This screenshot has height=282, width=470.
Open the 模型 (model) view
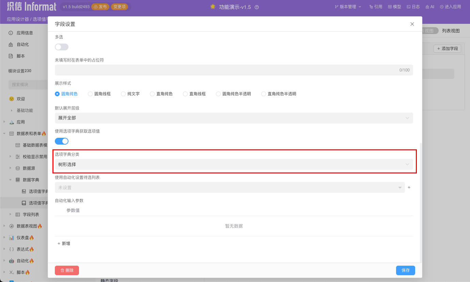(x=394, y=6)
